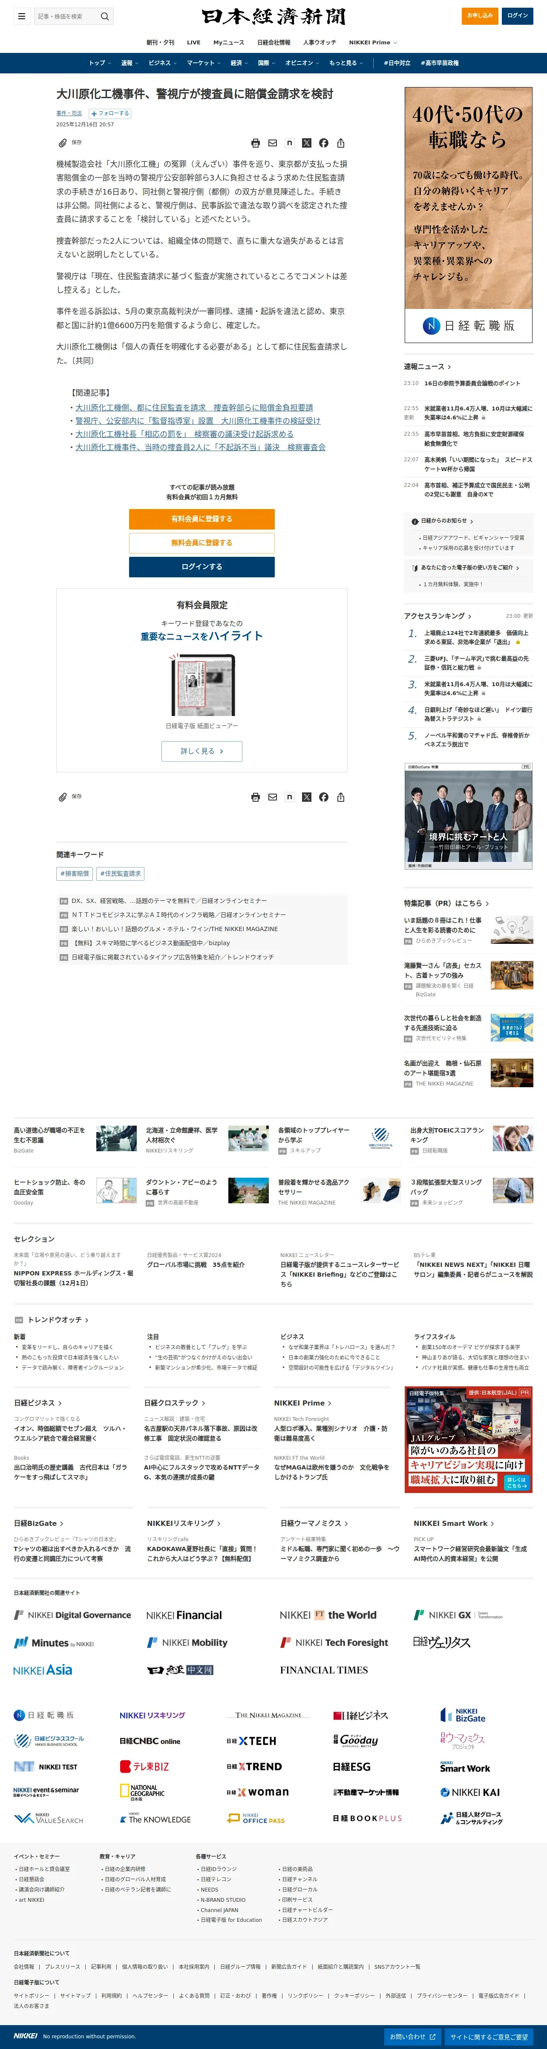Viewport: 547px width, 2049px height.
Task: Click the bottom X share icon
Action: coord(306,797)
